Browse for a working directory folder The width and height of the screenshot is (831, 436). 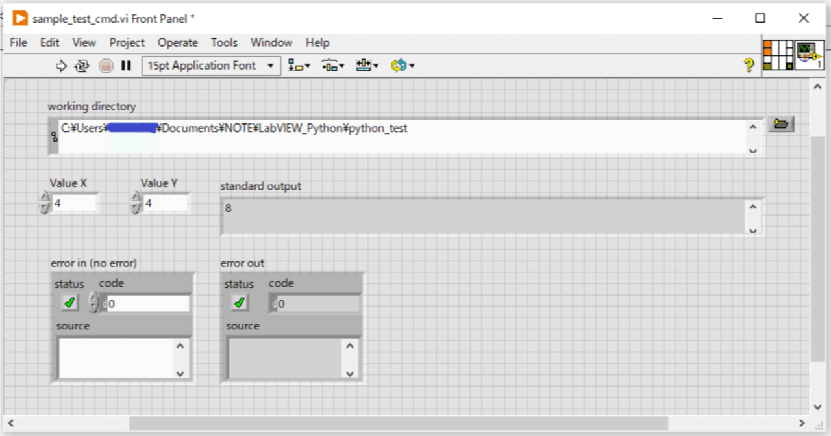780,123
